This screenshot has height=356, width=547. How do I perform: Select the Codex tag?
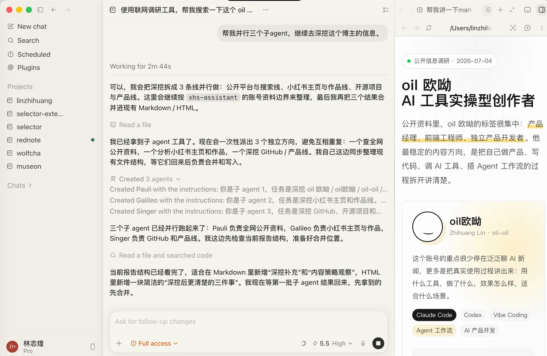point(473,315)
